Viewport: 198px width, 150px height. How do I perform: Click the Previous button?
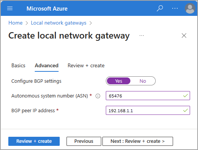84,141
